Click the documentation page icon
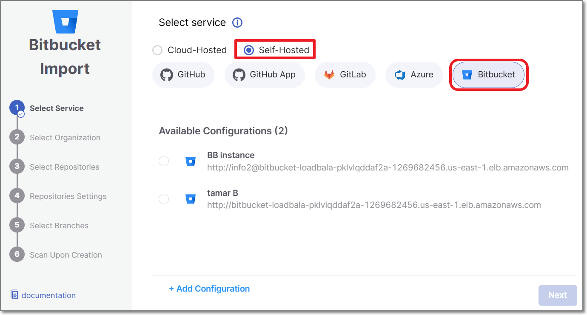Viewport: 587px width, 315px height. pos(14,295)
